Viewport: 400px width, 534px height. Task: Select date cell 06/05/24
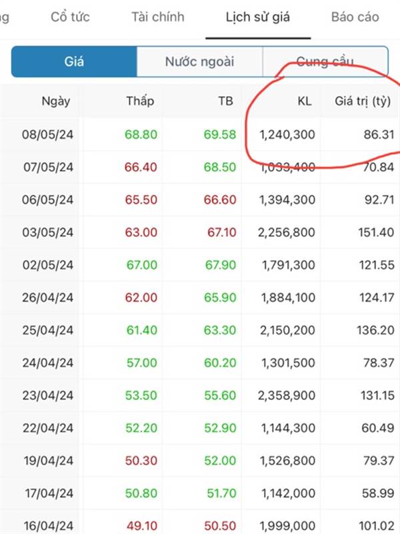coord(47,200)
